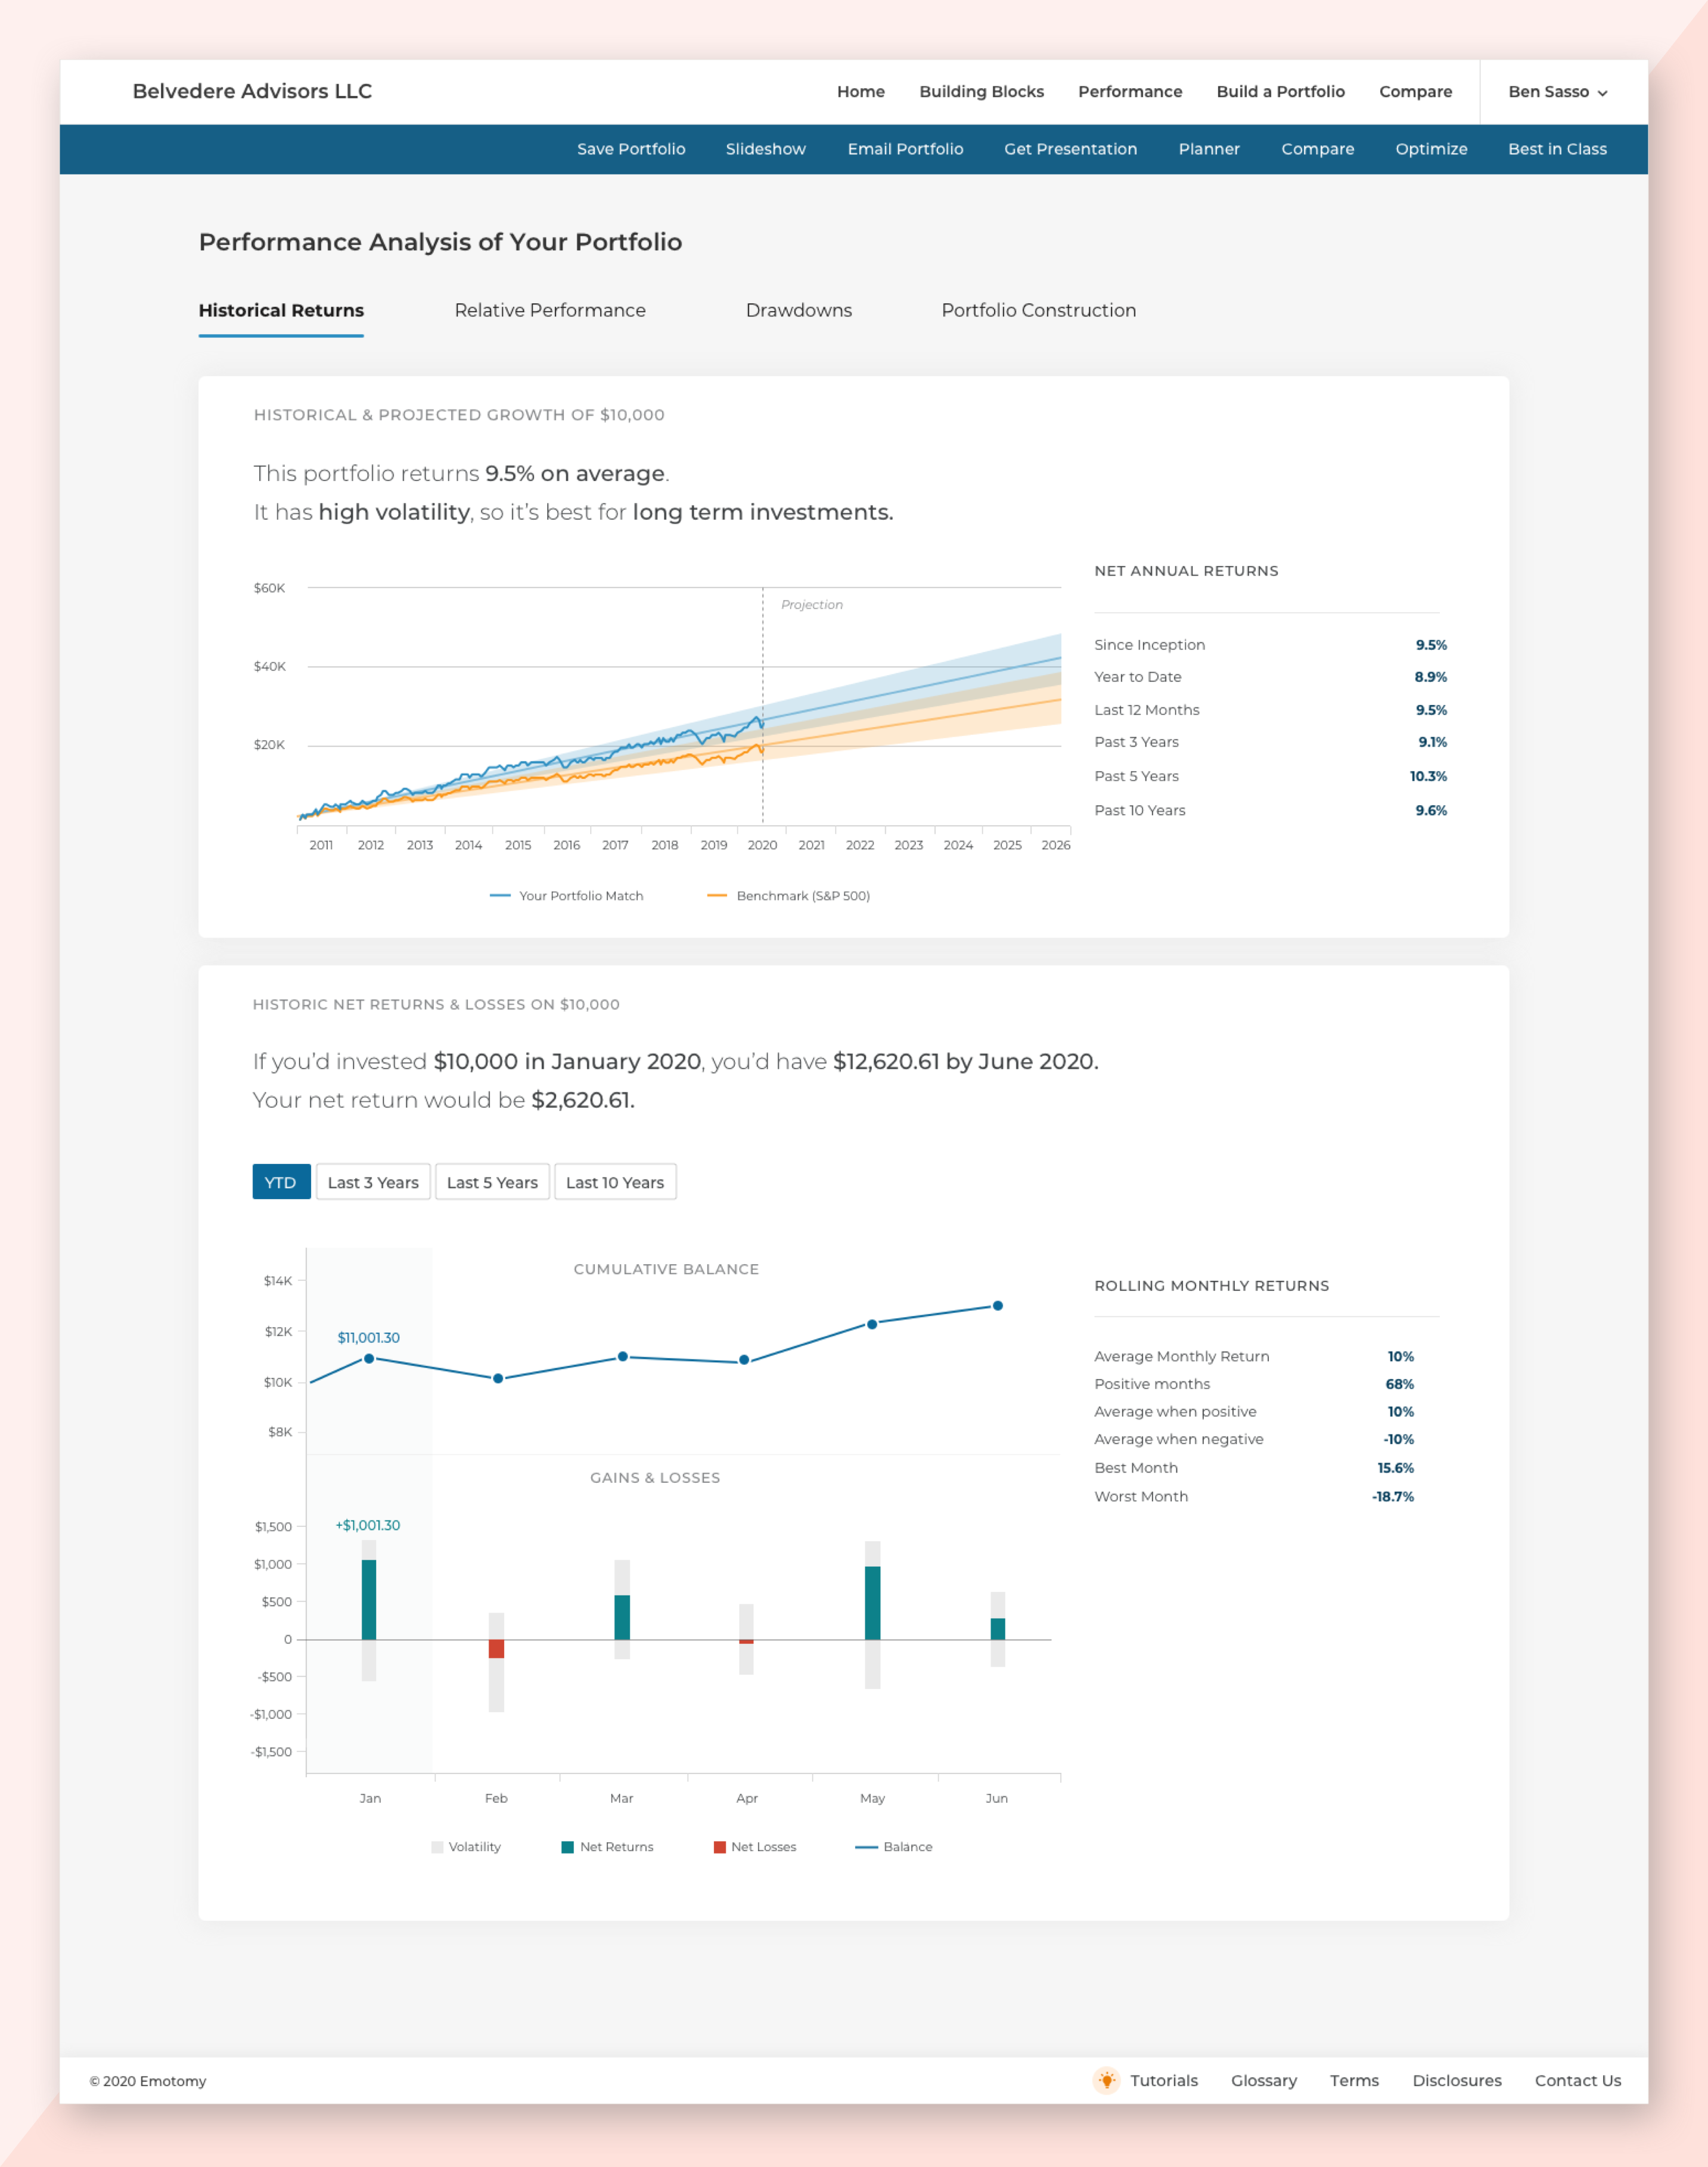Open the Glossary footer link

[x=1263, y=2080]
